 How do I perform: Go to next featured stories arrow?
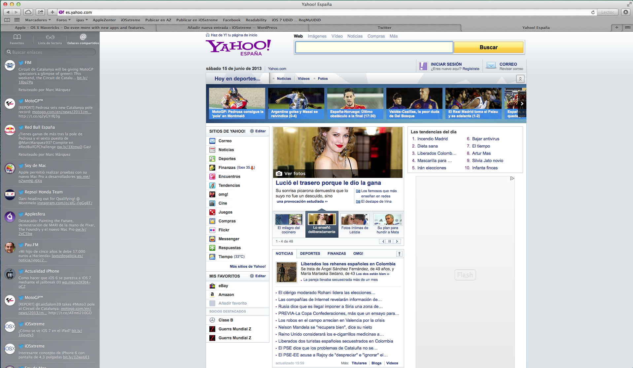tap(397, 242)
